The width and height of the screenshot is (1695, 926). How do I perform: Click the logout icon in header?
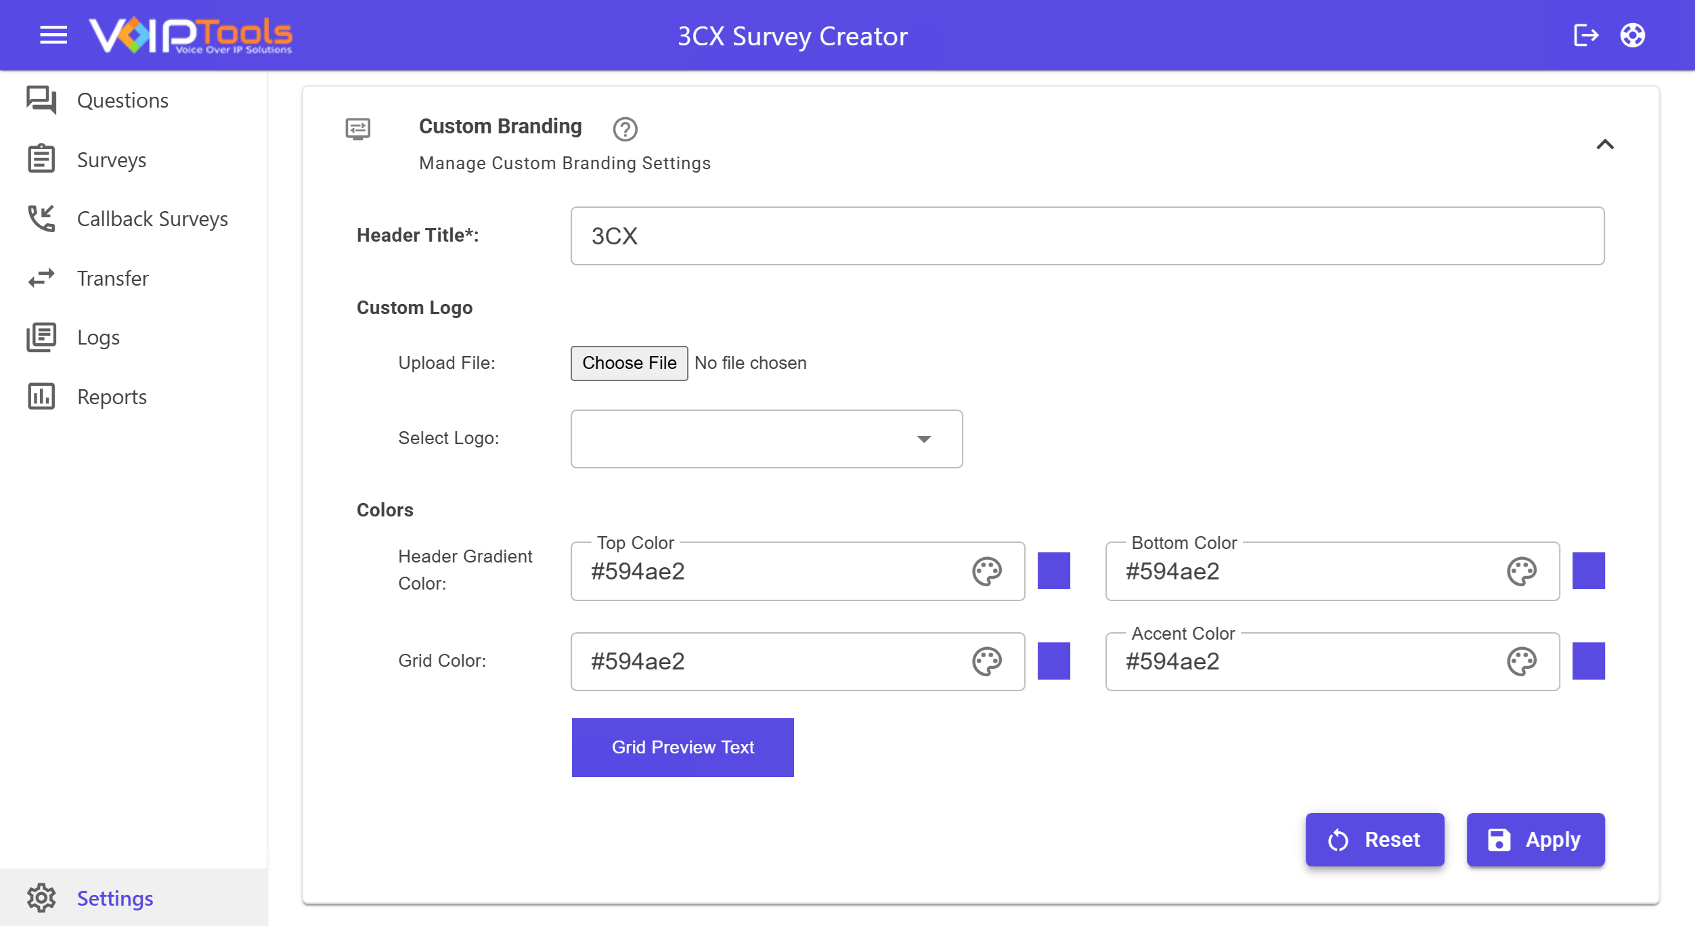(x=1586, y=35)
